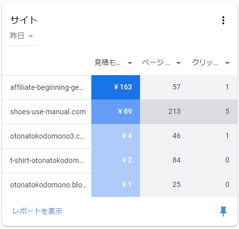Pin this サイト card with pushpin icon
Screen dimensions: 239x229
click(x=223, y=211)
